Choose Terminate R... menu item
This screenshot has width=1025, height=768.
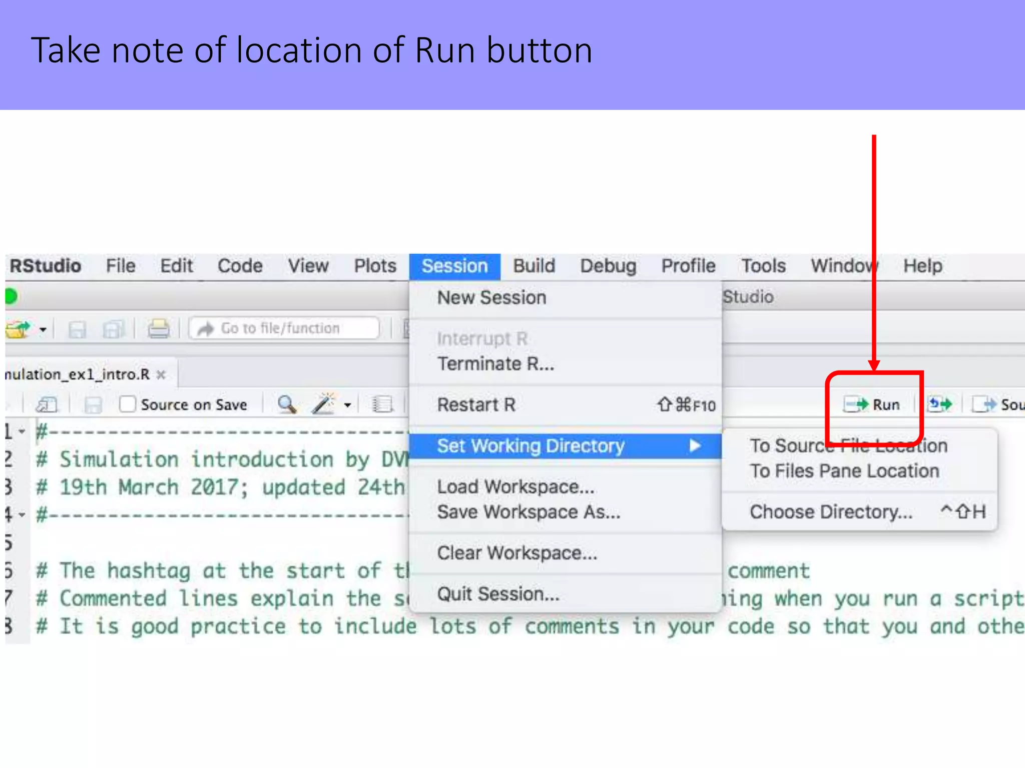pos(566,364)
